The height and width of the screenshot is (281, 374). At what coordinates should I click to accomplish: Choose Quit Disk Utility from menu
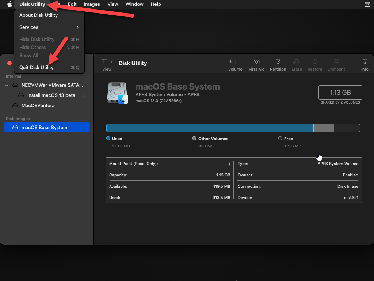[37, 67]
